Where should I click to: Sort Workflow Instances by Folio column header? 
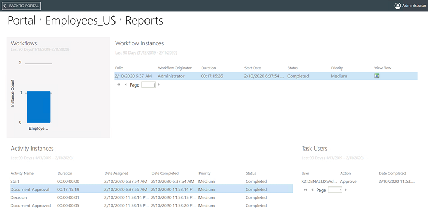point(119,68)
